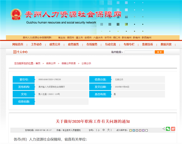Select the white eye-protection color

coord(147,130)
